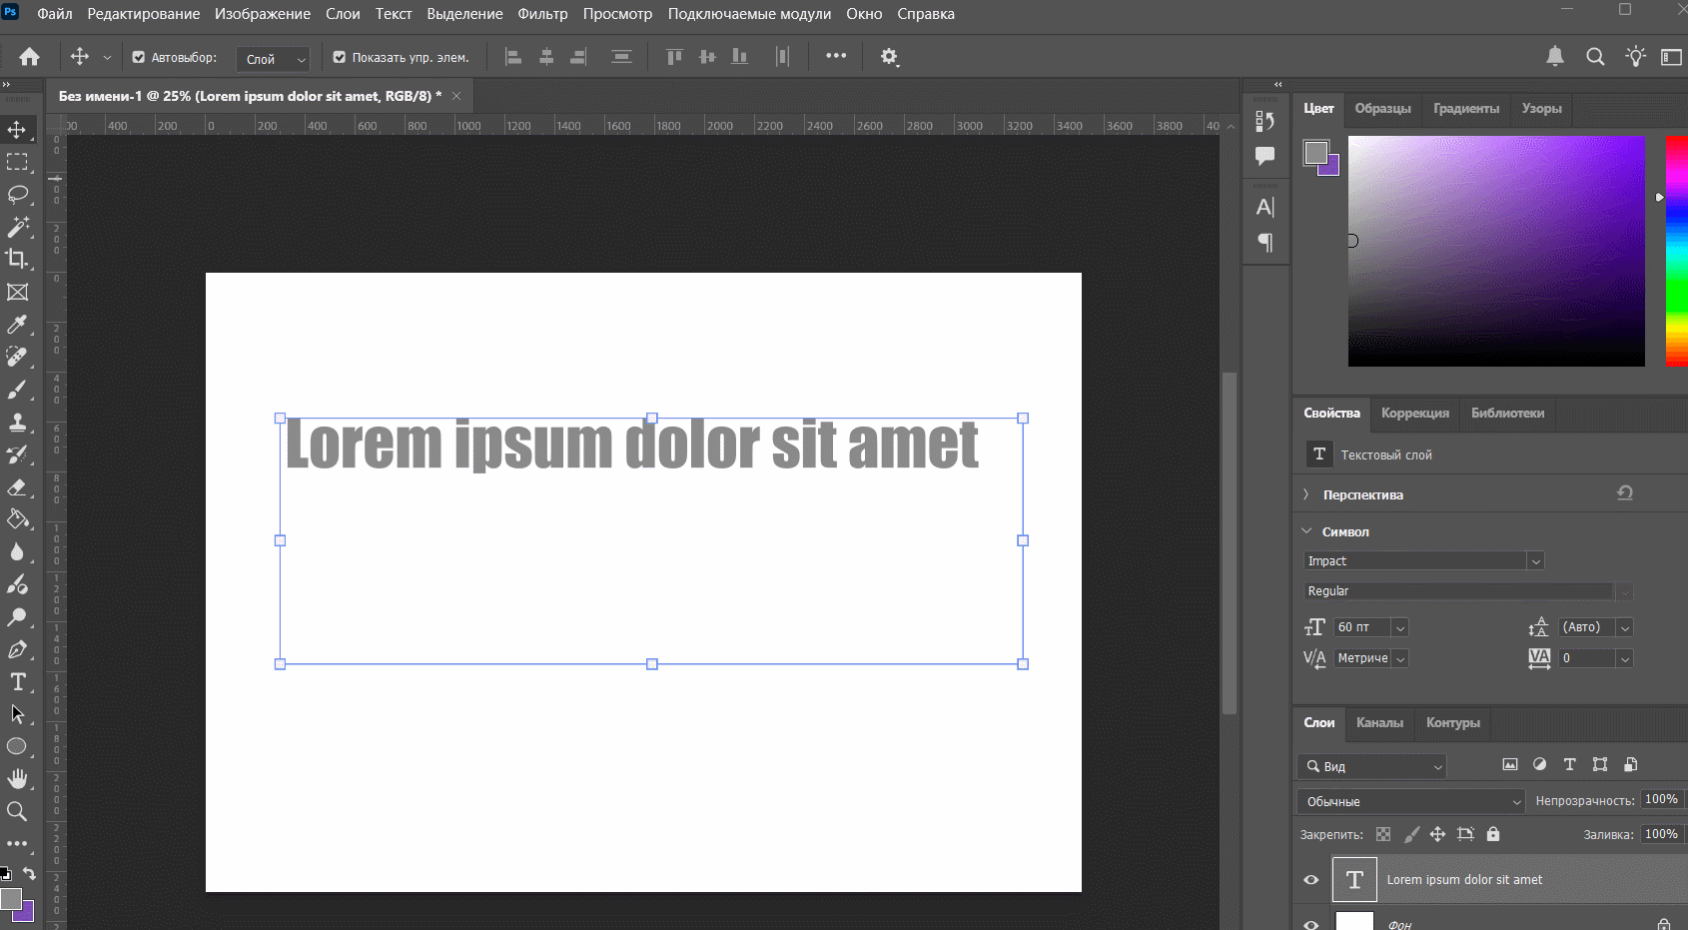The width and height of the screenshot is (1688, 930).
Task: Open the Фильтр menu
Action: pyautogui.click(x=542, y=14)
